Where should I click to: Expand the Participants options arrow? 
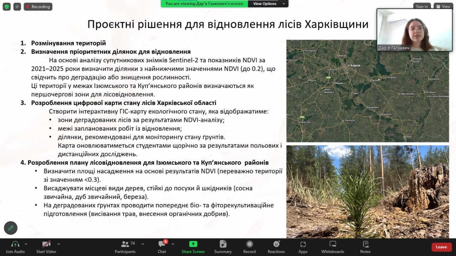(143, 244)
